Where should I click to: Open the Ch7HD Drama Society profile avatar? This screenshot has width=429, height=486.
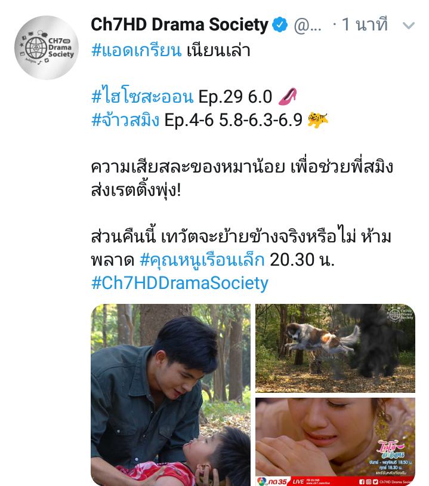[x=47, y=47]
